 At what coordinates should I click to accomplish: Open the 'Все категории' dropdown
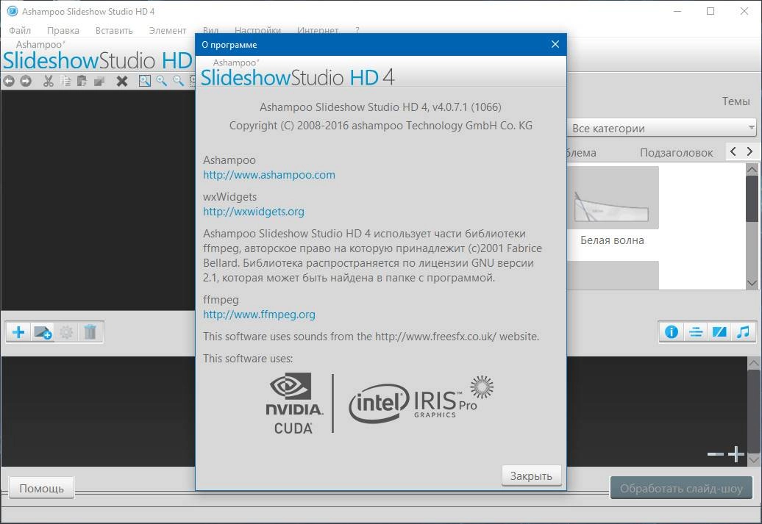(661, 128)
